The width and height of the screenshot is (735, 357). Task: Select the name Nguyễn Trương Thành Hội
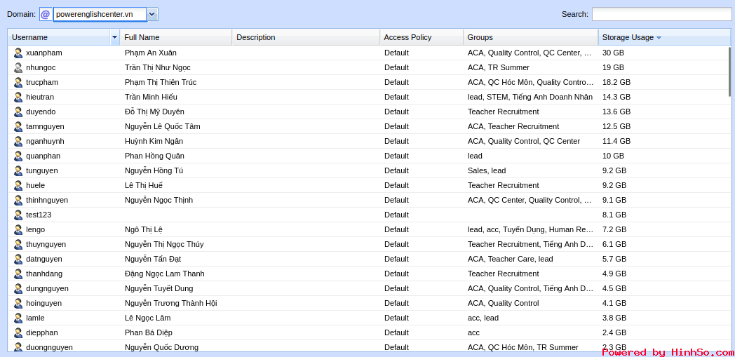point(170,303)
